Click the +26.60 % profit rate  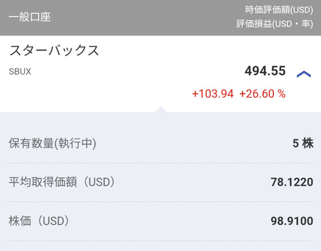(x=262, y=94)
